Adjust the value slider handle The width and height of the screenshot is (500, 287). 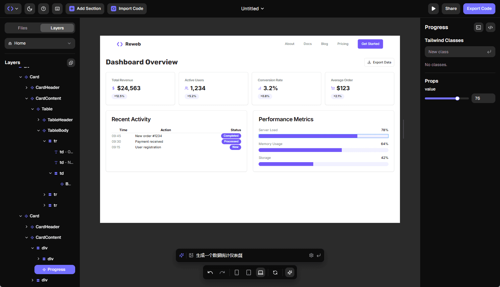(457, 98)
